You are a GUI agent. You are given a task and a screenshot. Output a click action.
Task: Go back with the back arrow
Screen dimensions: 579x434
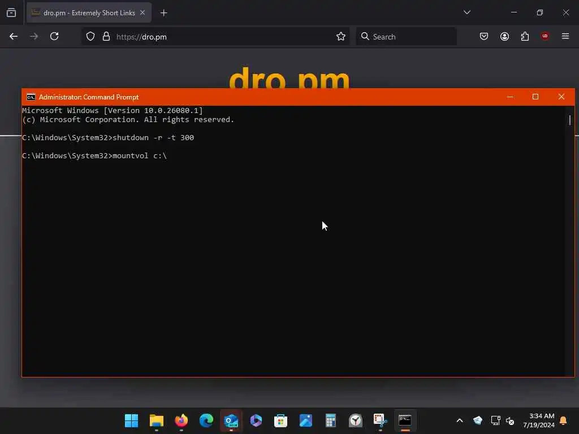click(14, 36)
